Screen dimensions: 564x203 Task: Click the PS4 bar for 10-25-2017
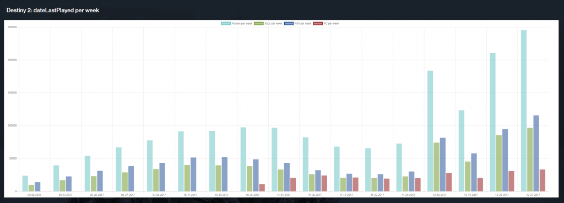click(x=256, y=175)
